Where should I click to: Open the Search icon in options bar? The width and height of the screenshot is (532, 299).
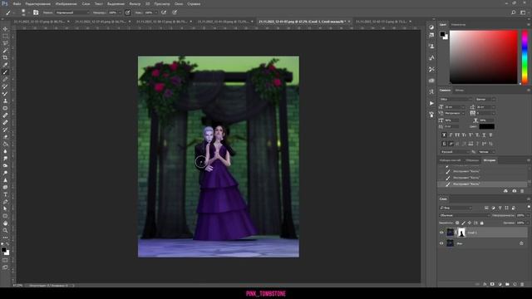tap(514, 12)
